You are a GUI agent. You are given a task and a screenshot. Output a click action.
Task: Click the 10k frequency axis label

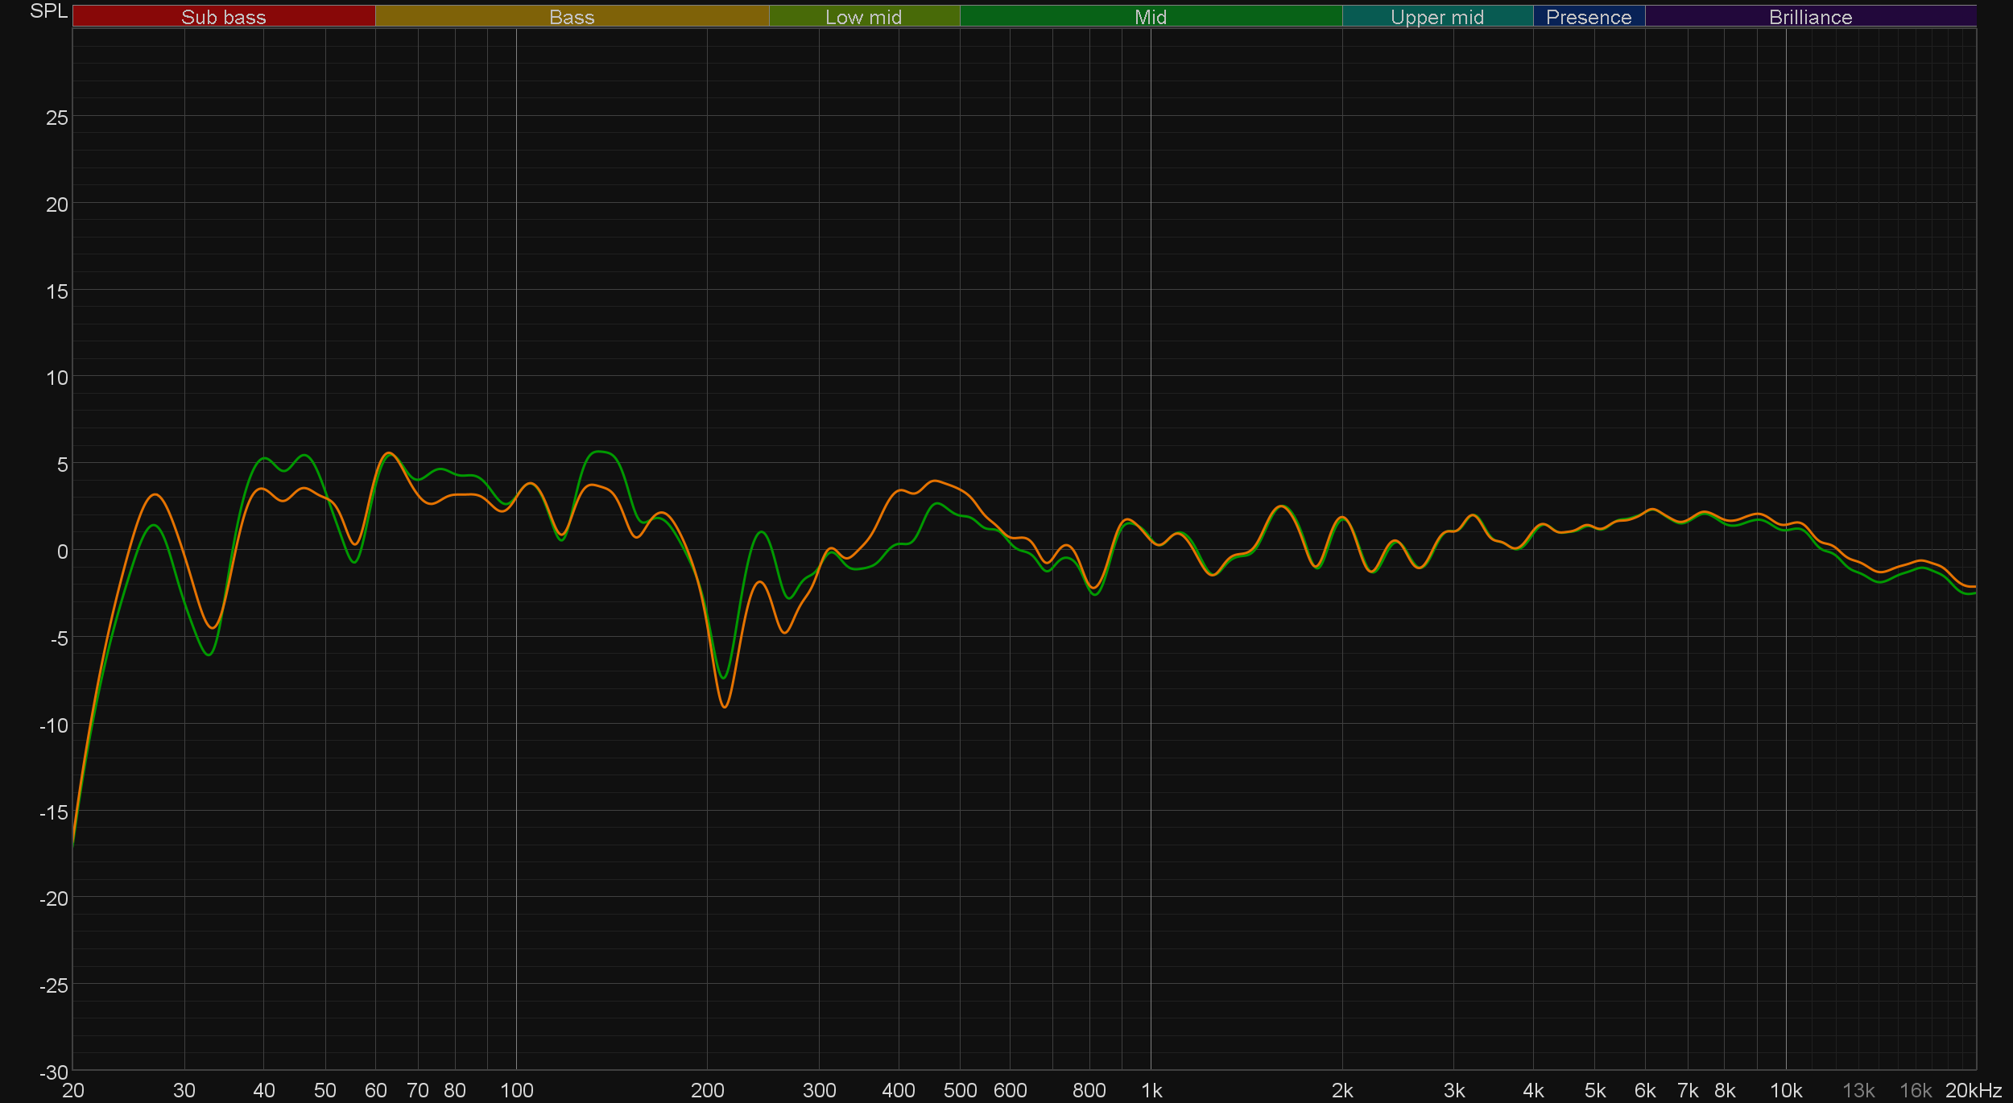1785,1090
